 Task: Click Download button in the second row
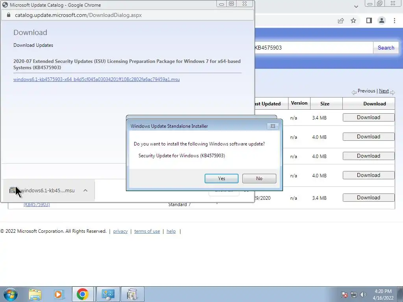[368, 136]
